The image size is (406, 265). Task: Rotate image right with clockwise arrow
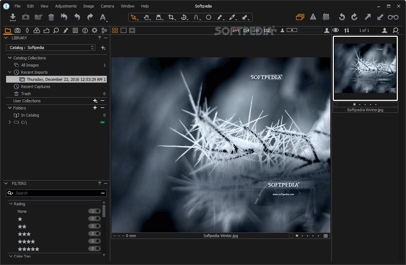pos(355,17)
